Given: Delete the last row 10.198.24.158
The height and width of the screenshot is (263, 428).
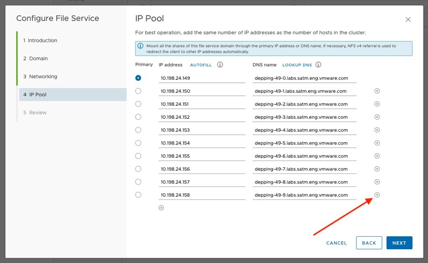Looking at the screenshot, I should [x=377, y=195].
